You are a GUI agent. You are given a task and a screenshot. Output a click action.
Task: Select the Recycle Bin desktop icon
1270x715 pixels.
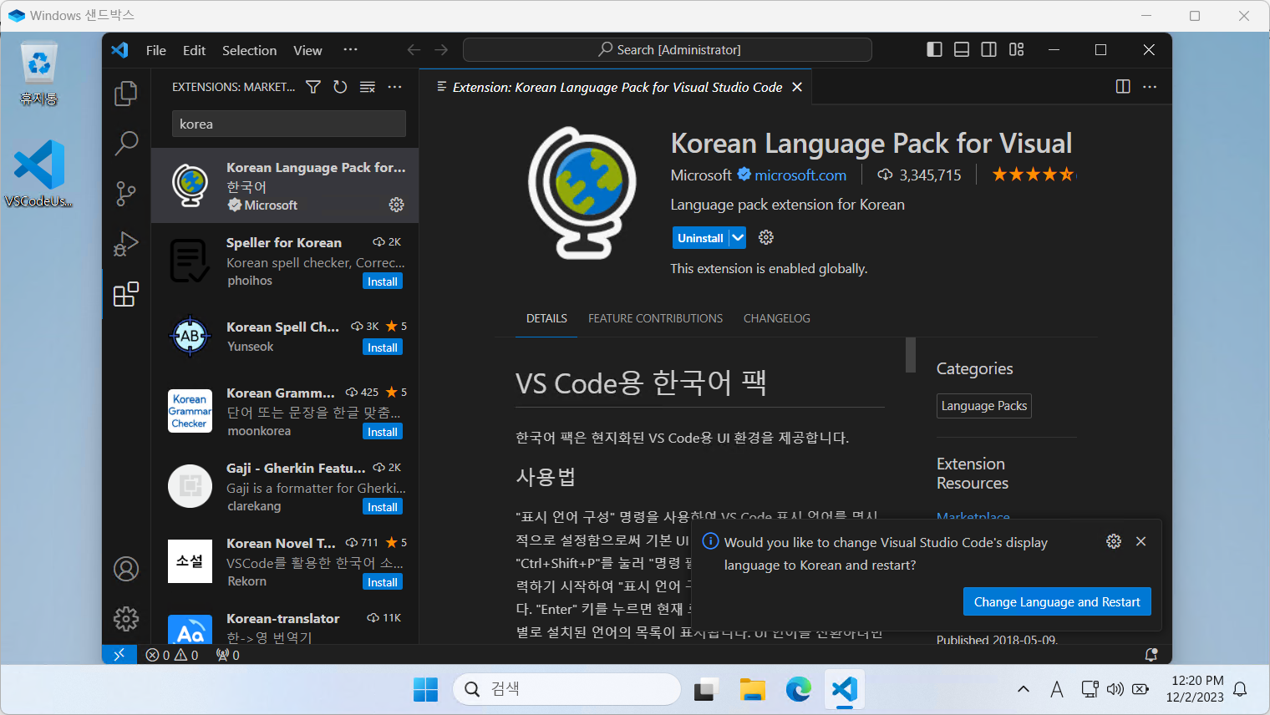tap(39, 74)
